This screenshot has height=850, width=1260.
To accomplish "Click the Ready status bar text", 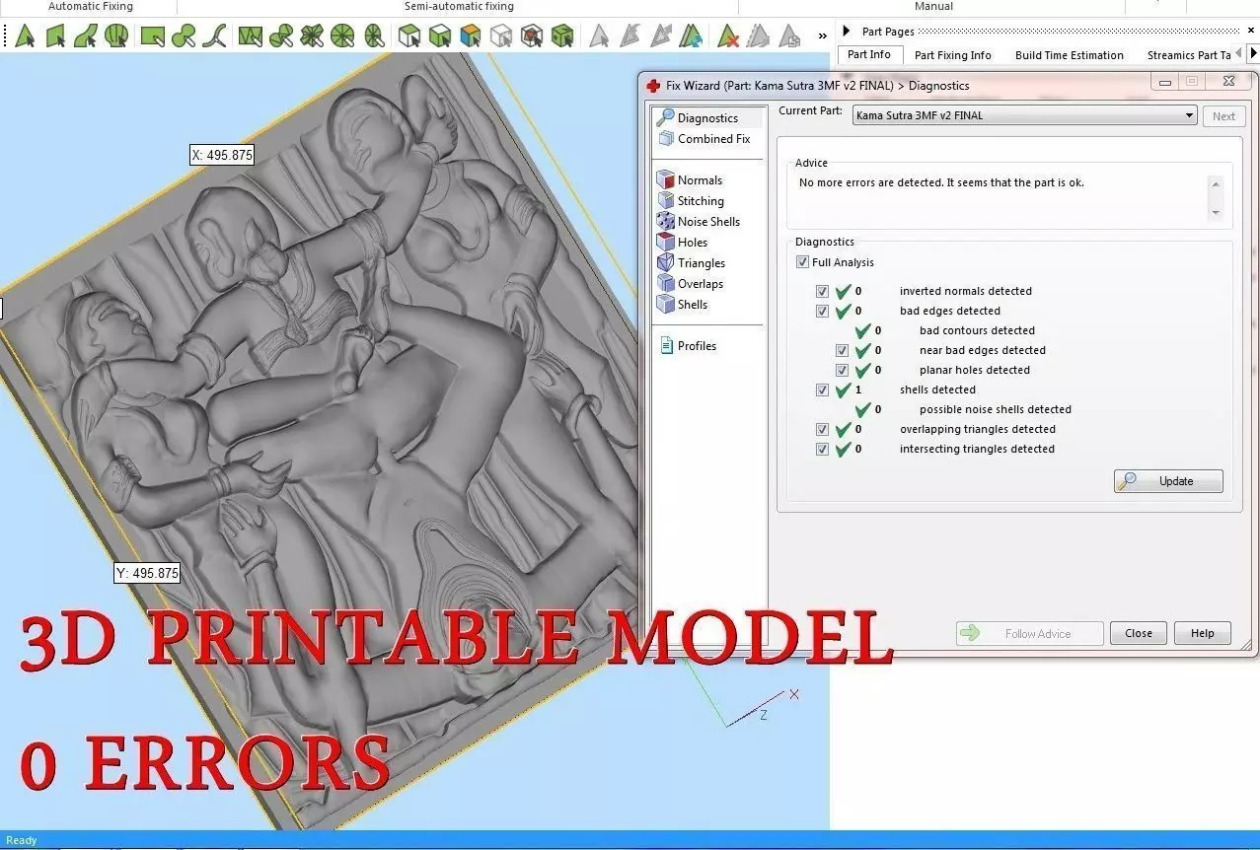I will tap(22, 840).
